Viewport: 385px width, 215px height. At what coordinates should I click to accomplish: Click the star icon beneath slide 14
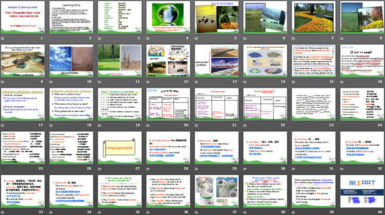(245, 82)
